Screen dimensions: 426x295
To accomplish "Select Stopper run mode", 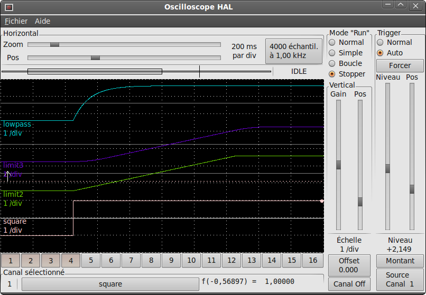I will click(332, 74).
